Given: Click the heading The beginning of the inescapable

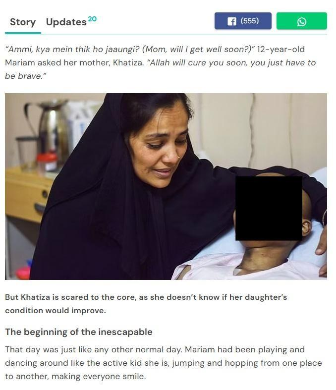Looking at the screenshot, I should (79, 332).
